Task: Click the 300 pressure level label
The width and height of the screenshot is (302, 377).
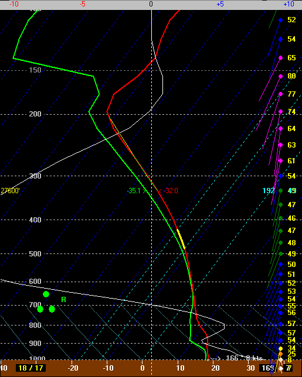Action: (35, 176)
